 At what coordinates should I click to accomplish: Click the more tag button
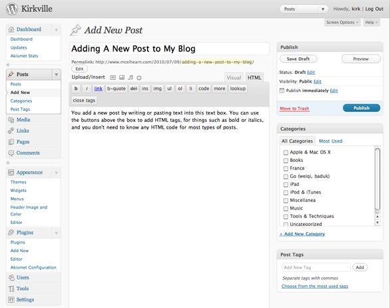pyautogui.click(x=220, y=89)
